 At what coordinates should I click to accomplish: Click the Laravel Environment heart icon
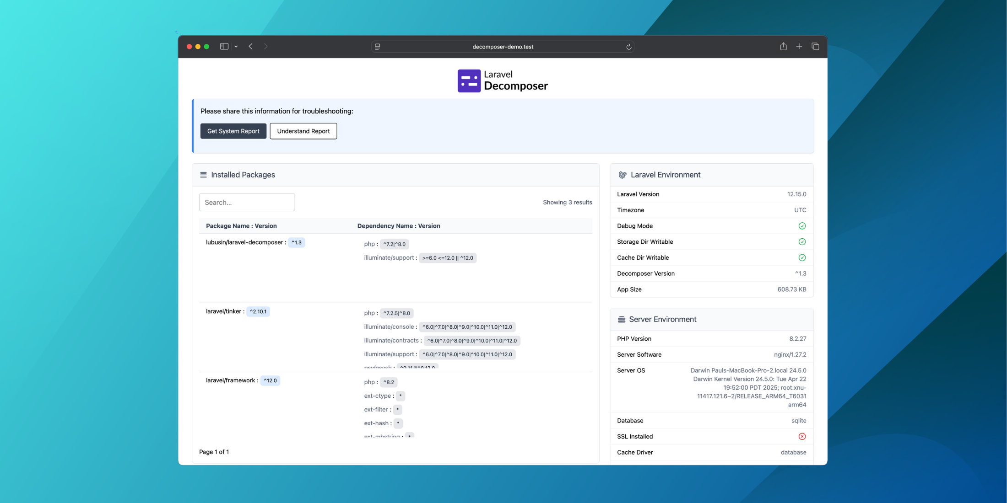[x=623, y=175]
